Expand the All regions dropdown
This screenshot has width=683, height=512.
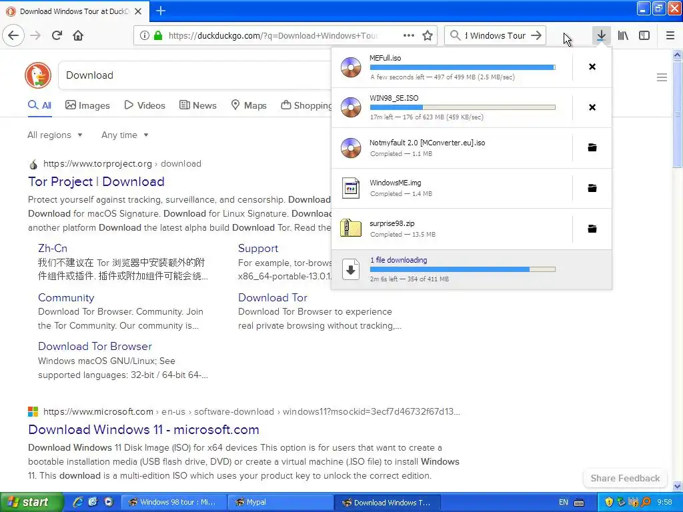(x=55, y=135)
